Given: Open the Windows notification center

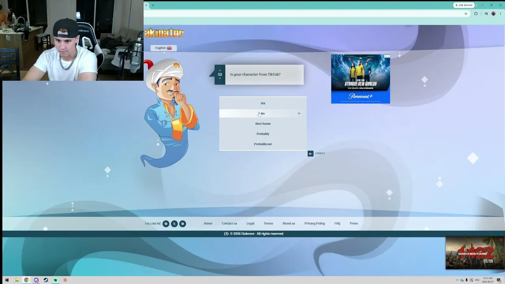Looking at the screenshot, I should point(499,280).
